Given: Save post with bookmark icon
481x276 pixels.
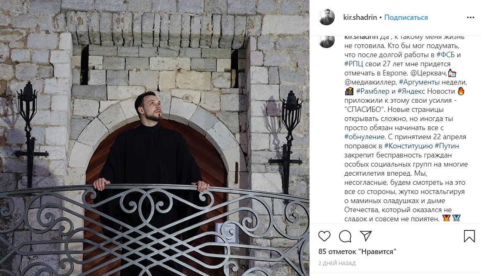Looking at the screenshot, I should pyautogui.click(x=469, y=236).
